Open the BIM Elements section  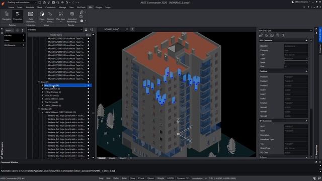click(x=14, y=45)
